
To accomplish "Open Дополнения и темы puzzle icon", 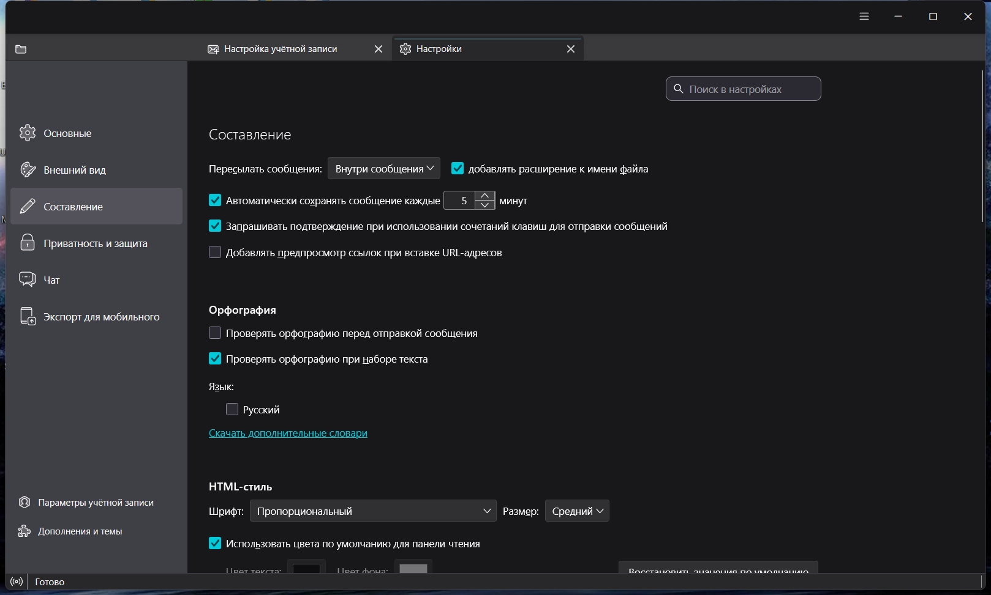I will 24,531.
